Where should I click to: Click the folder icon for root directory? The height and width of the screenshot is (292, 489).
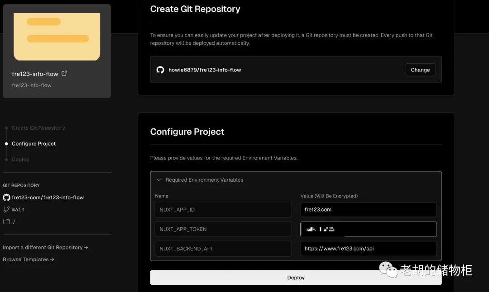[6, 221]
